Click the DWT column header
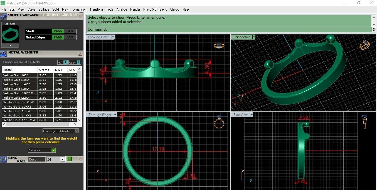This screenshot has width=377, height=190. coord(60,70)
